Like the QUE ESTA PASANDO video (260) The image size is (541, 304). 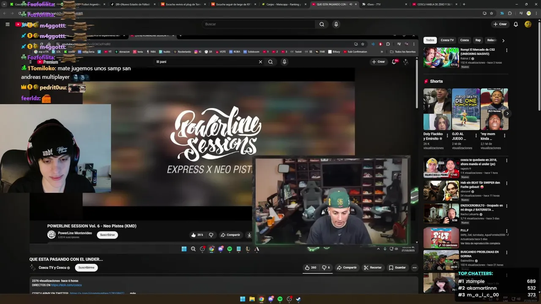point(311,267)
